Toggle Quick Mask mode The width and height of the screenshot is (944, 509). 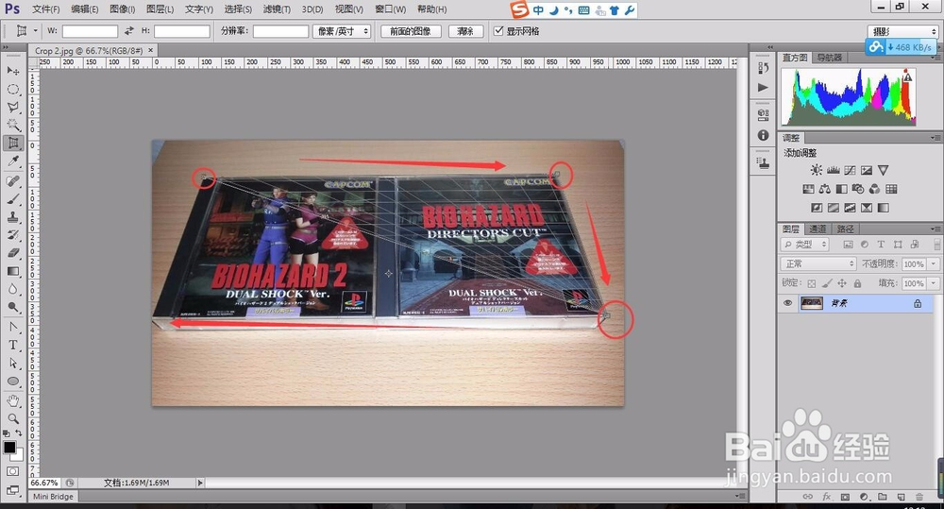12,471
